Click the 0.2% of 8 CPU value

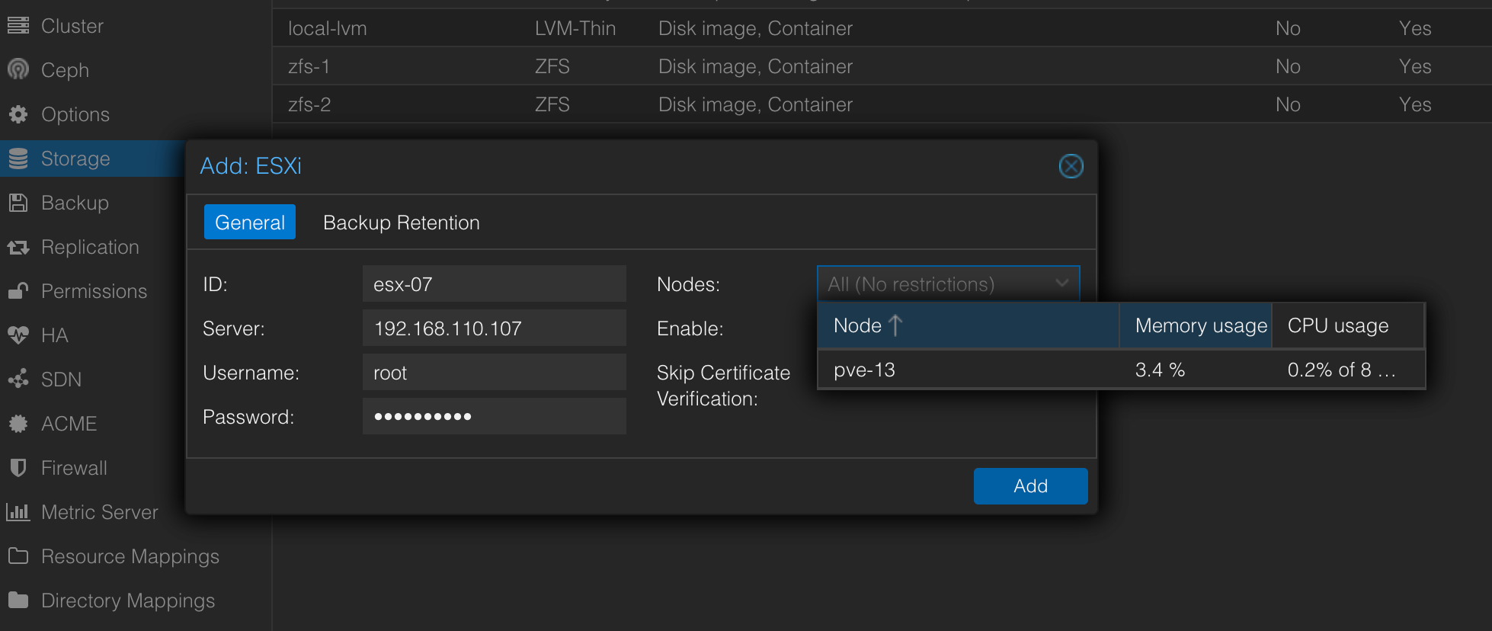click(1342, 370)
